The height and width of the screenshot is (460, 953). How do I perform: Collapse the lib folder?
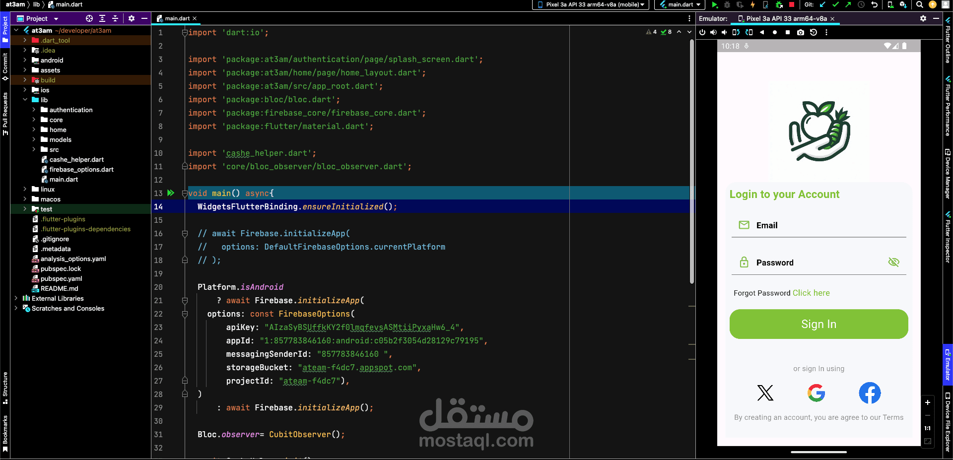25,100
